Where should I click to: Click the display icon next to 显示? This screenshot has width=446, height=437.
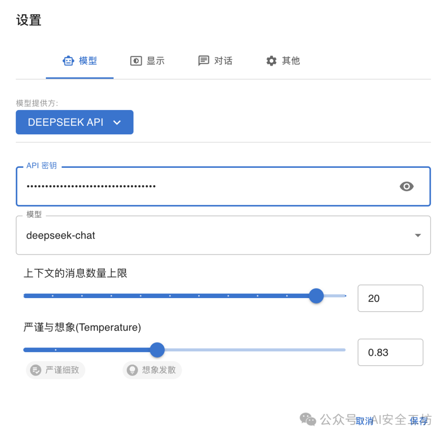[136, 61]
